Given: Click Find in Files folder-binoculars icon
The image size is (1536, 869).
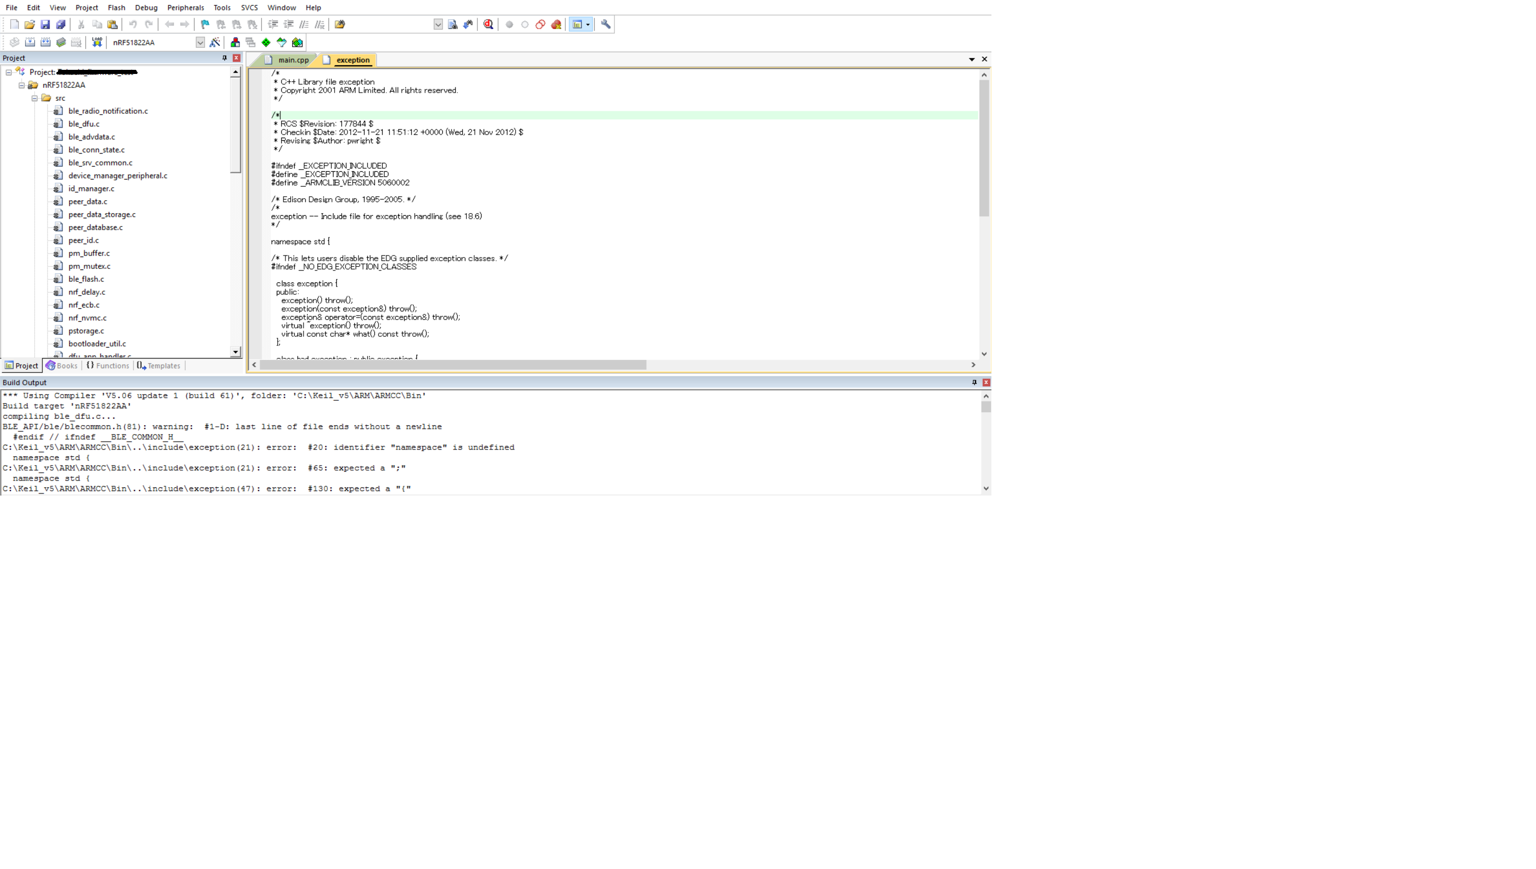Looking at the screenshot, I should [340, 24].
